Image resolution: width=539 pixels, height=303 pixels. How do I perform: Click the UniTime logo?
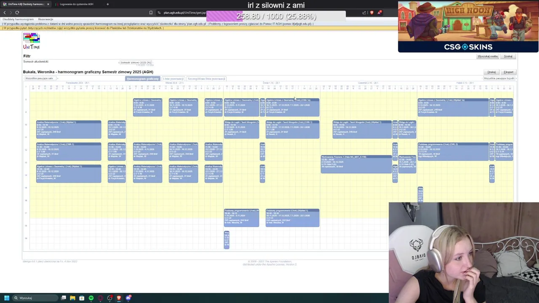tap(32, 41)
